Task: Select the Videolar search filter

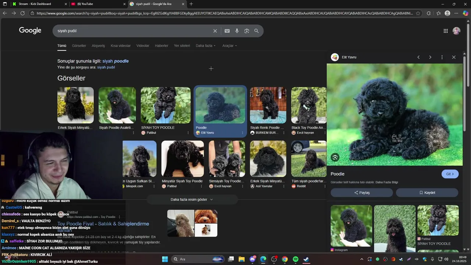Action: (x=143, y=46)
